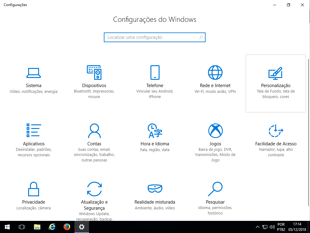Viewport: 310px width, 233px height.
Task: Click the Personalização paintbrush icon
Action: (x=275, y=73)
